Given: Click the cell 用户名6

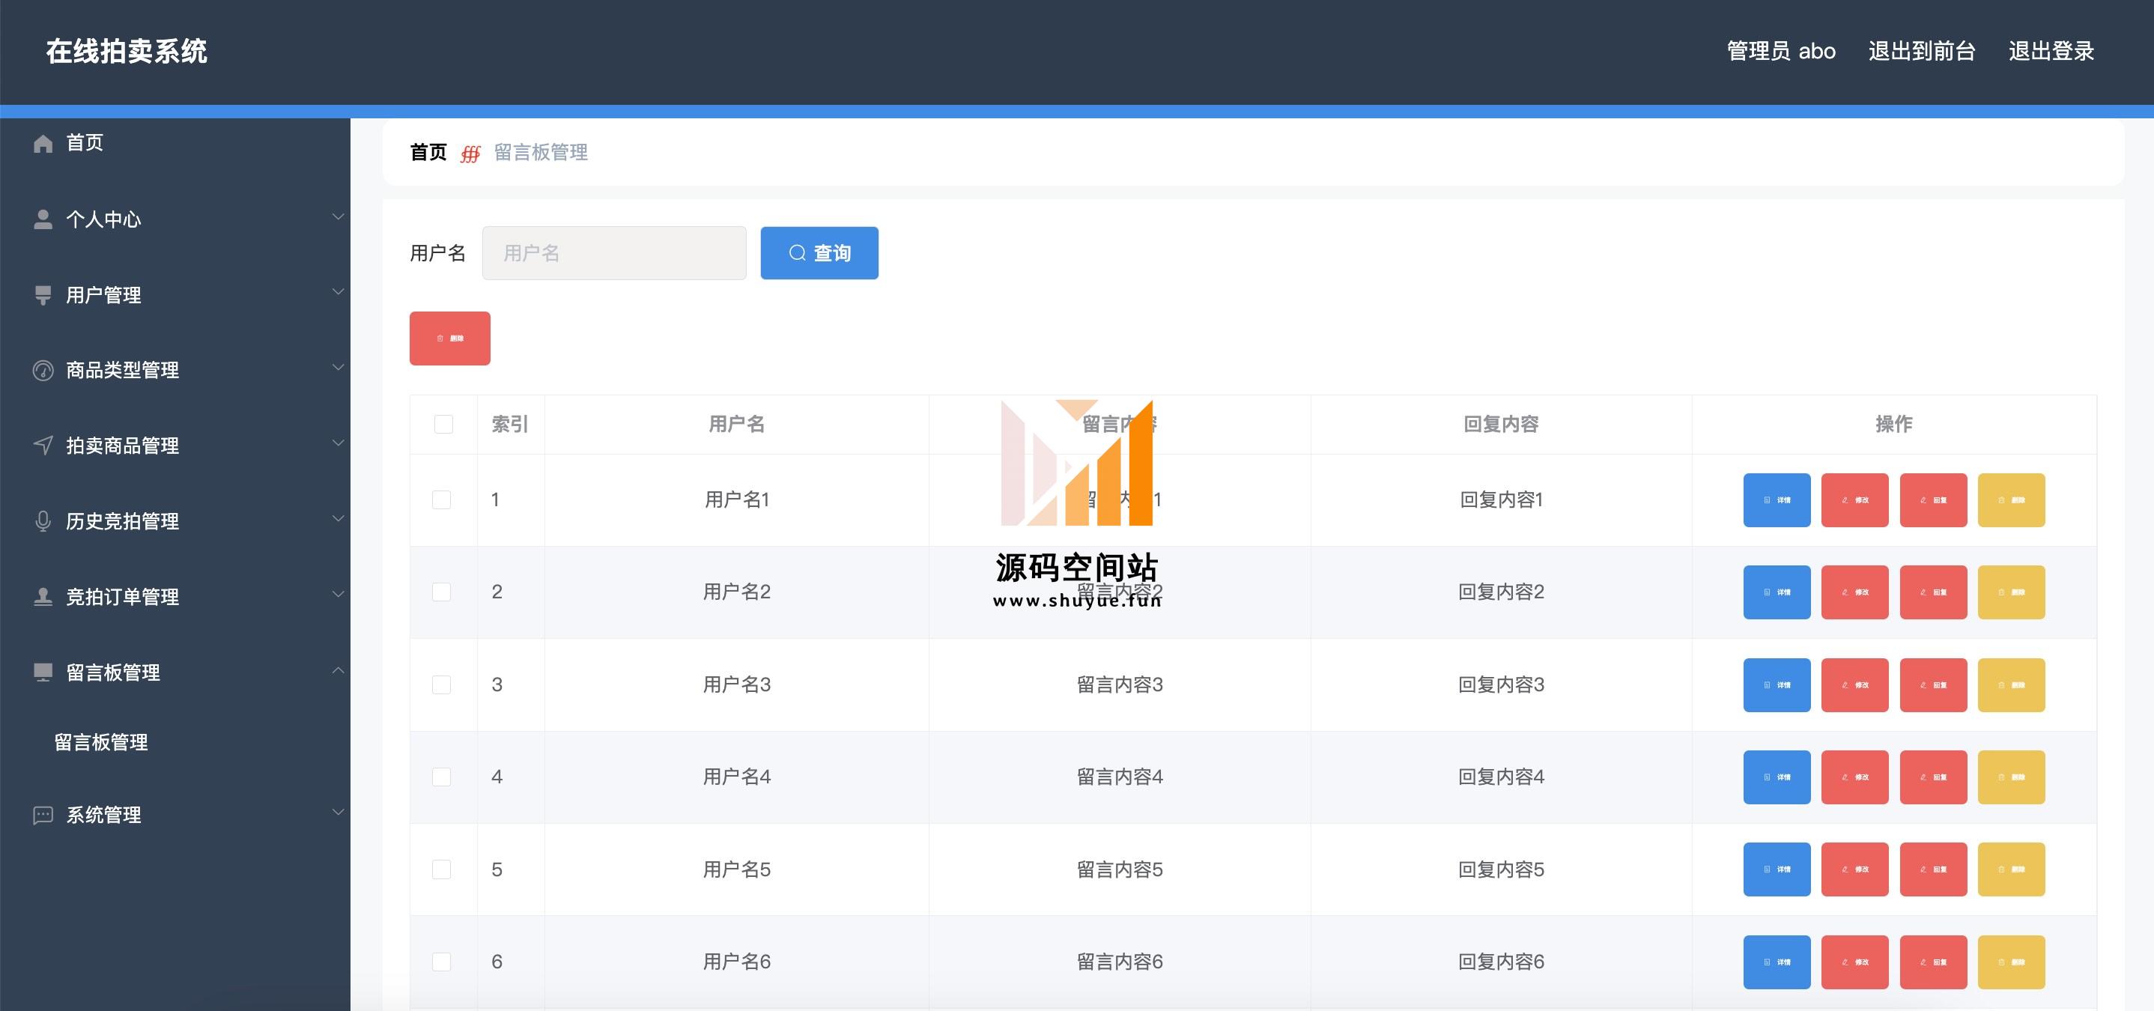Looking at the screenshot, I should point(737,962).
